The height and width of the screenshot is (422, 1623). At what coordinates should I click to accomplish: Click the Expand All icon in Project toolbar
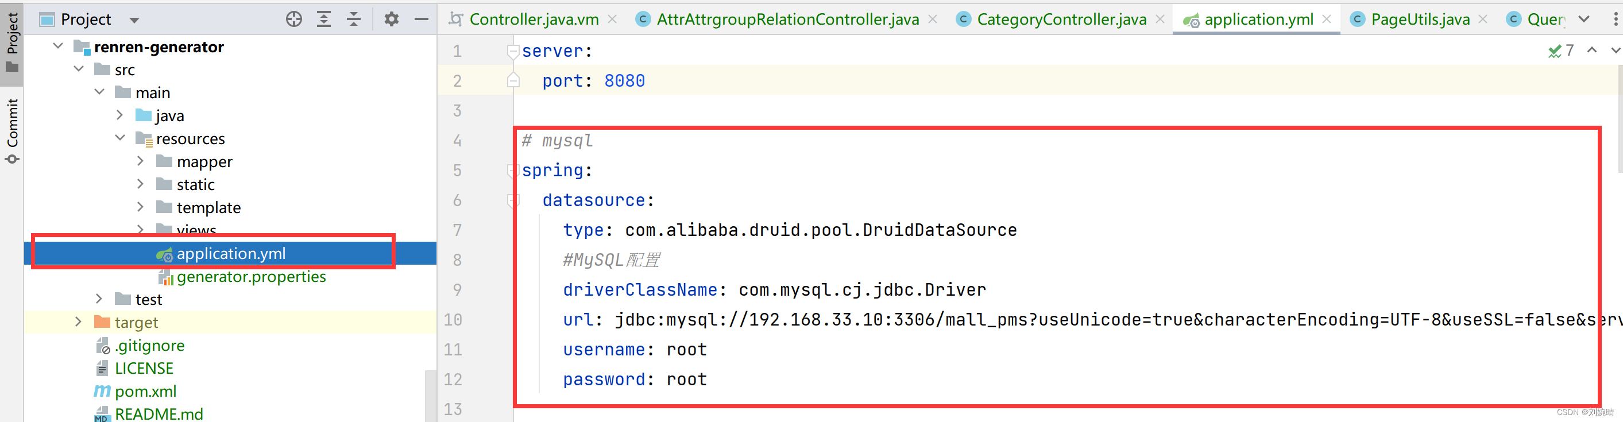coord(324,20)
